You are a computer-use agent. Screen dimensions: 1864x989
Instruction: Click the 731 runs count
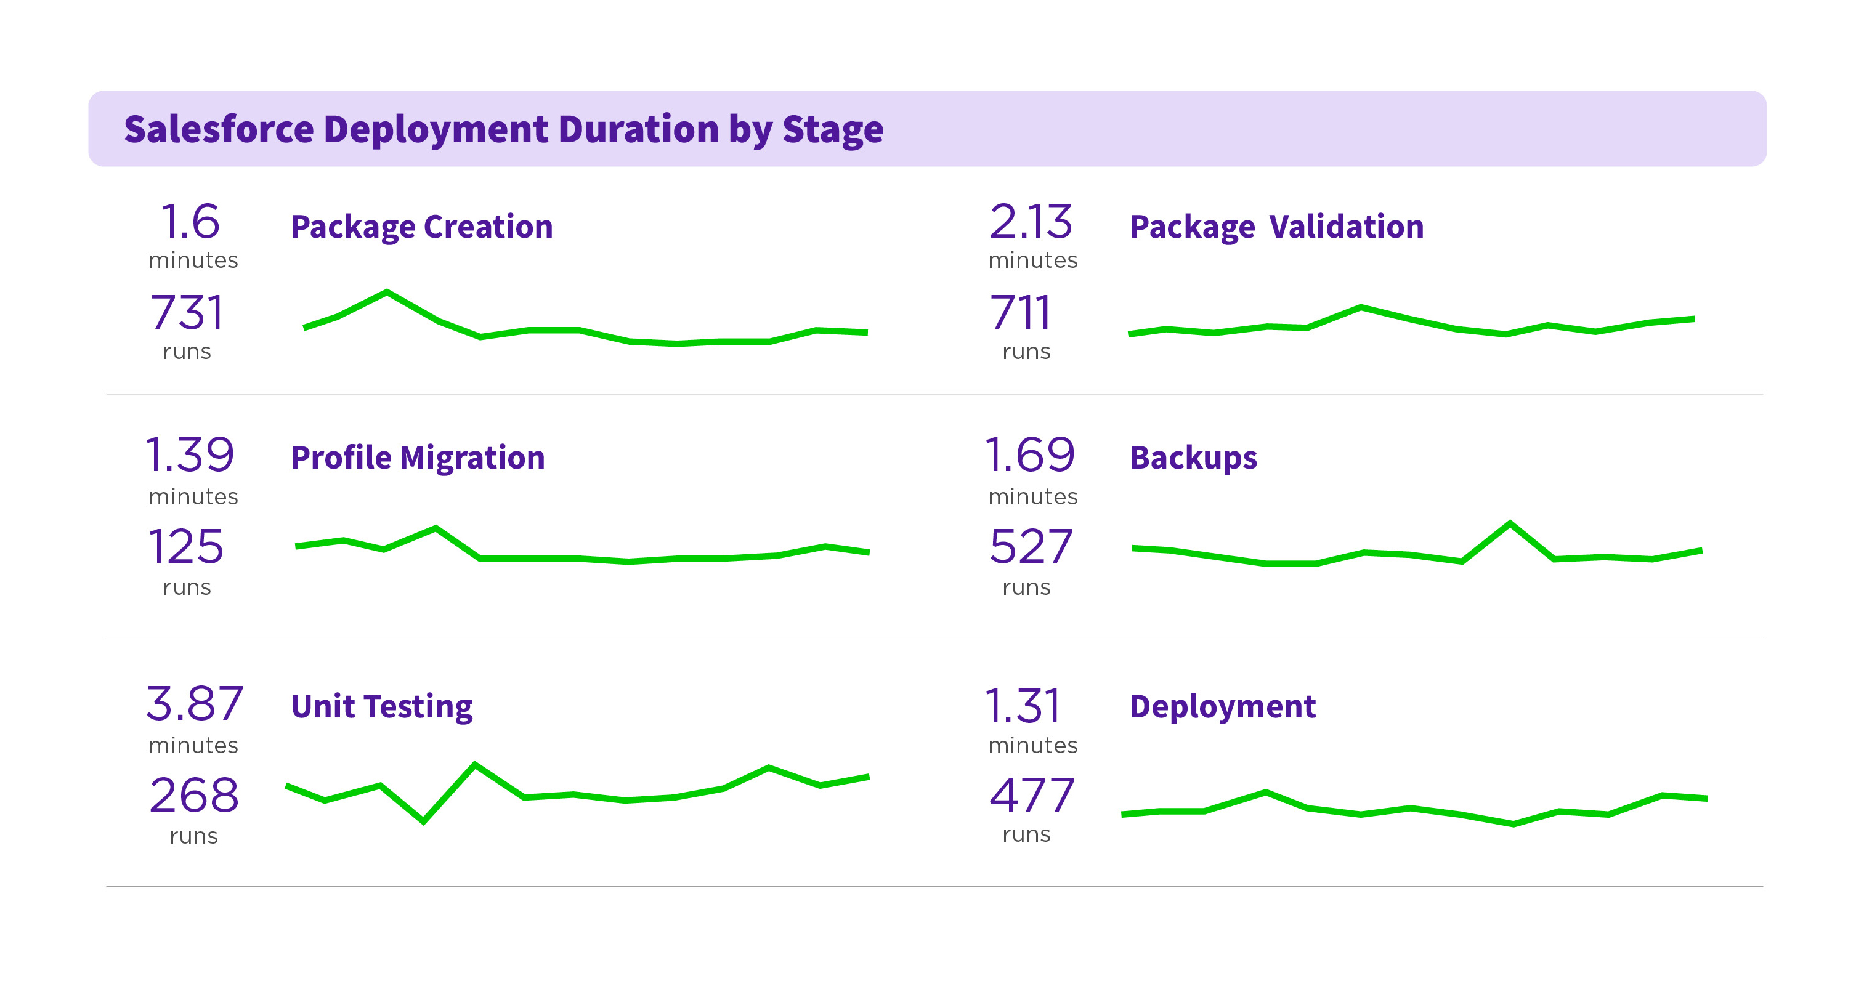tap(187, 313)
